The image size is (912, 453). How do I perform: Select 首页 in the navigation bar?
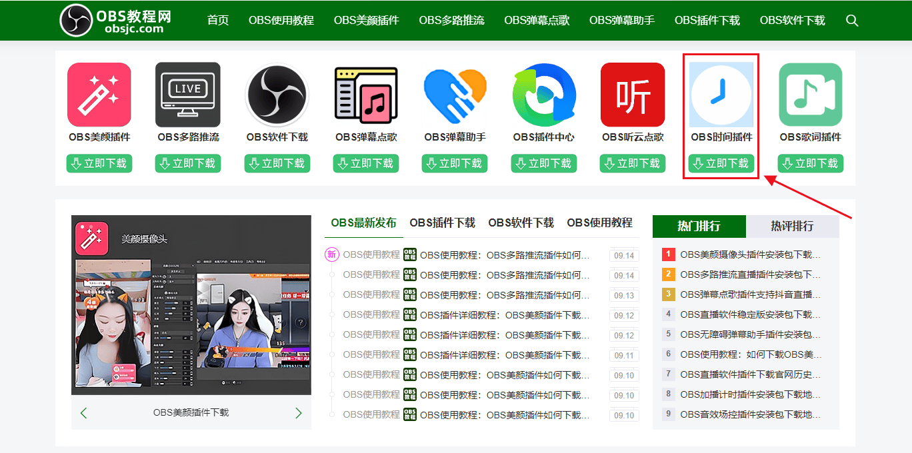217,21
